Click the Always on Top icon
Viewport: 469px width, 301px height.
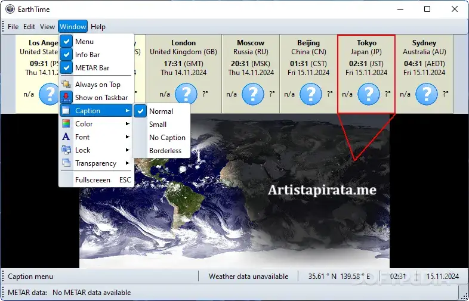tap(66, 85)
